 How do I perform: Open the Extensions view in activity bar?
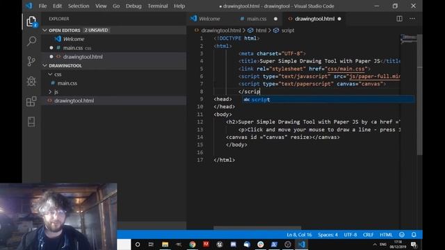coord(31,101)
